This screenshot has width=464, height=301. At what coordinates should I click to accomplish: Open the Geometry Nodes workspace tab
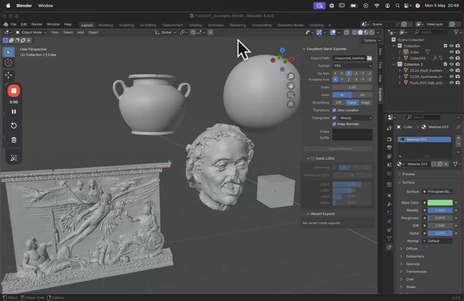pos(290,25)
